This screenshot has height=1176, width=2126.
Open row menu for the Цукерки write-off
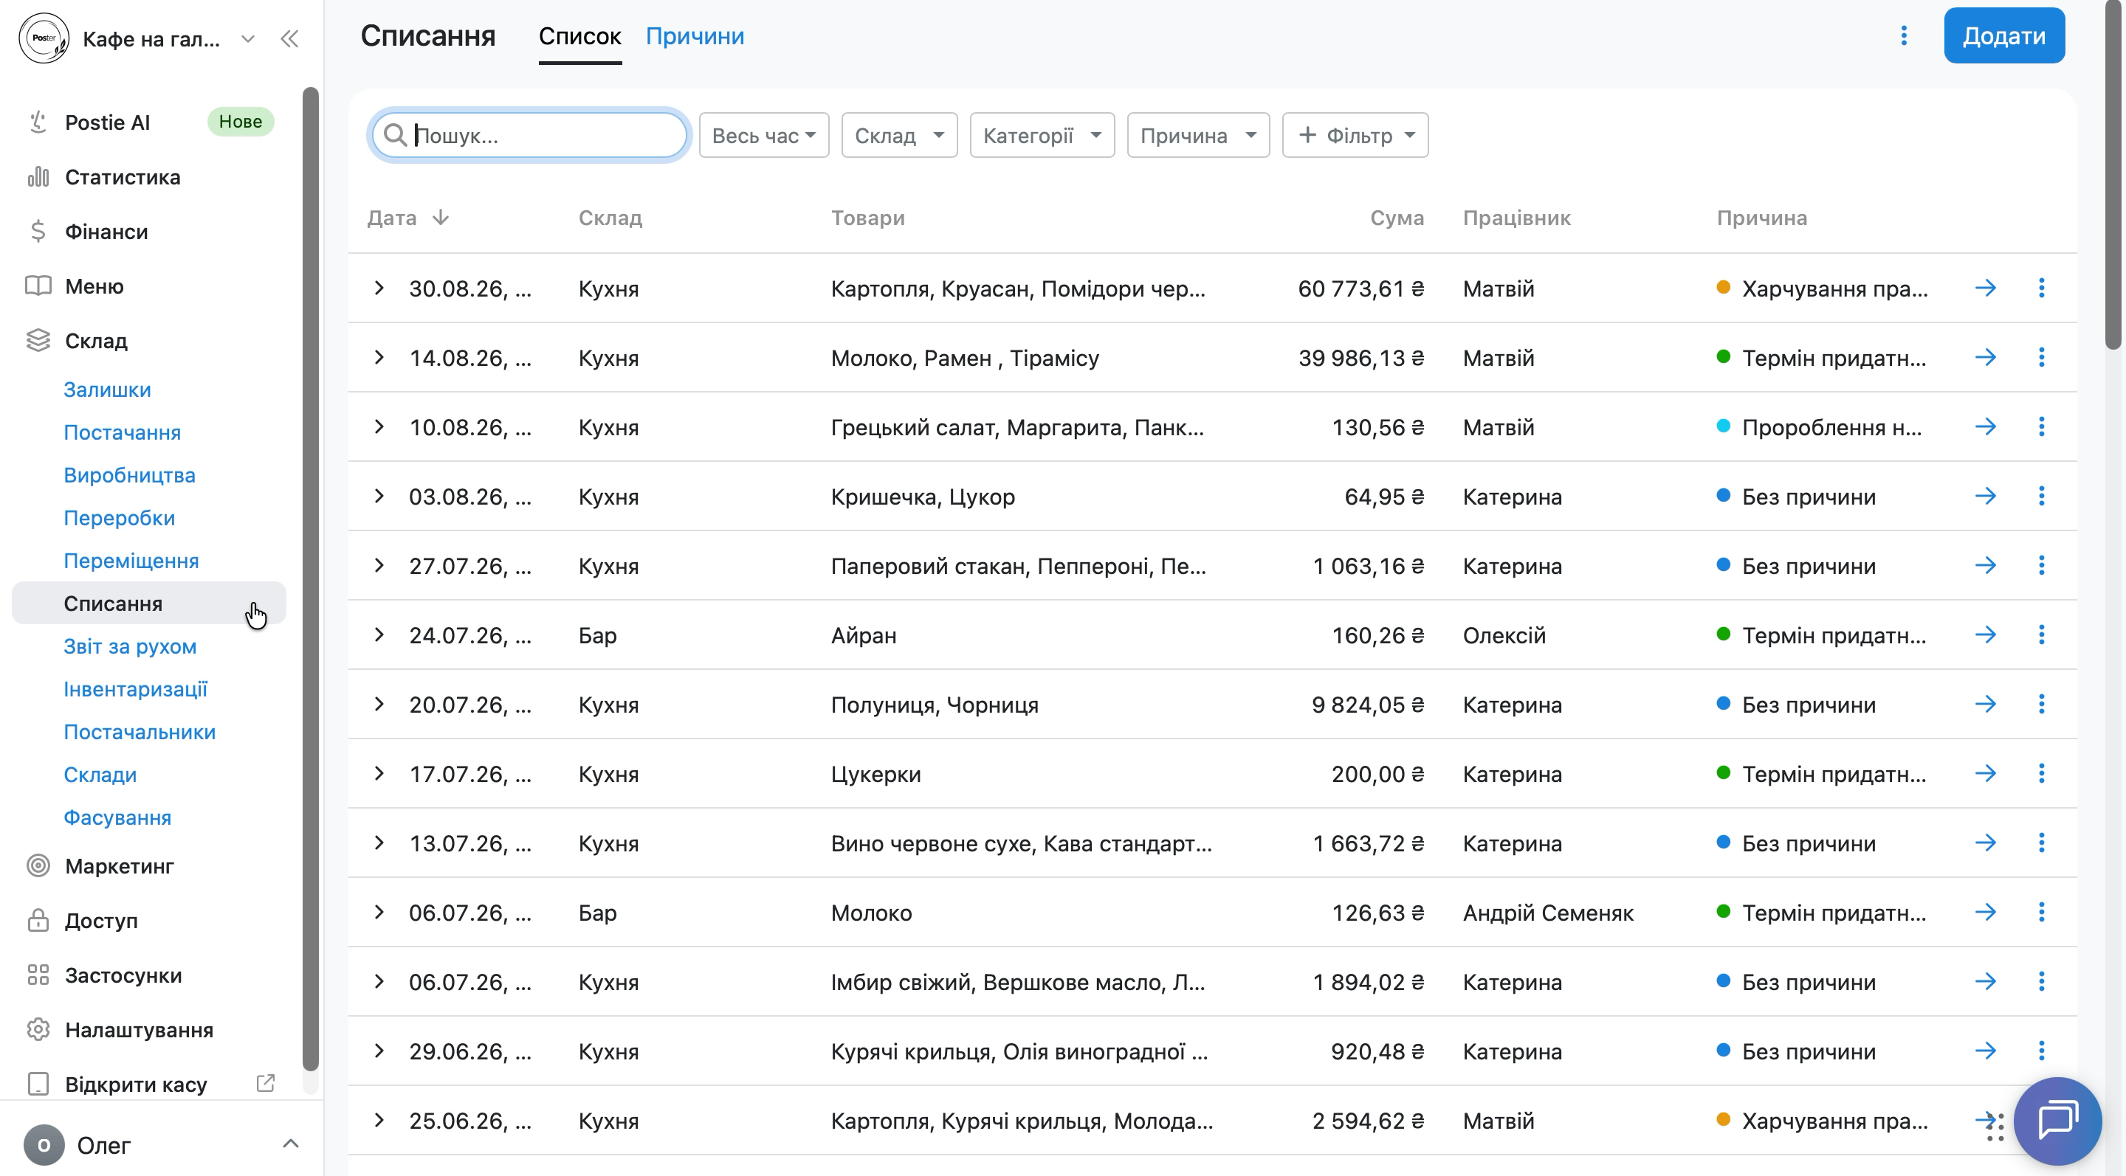tap(2041, 772)
